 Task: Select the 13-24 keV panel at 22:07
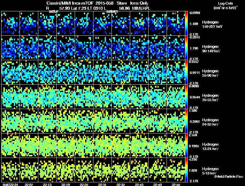click(x=29, y=146)
